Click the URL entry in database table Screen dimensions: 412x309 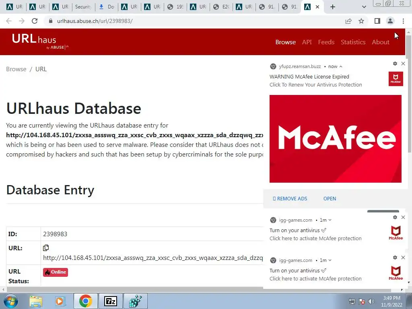(x=153, y=258)
